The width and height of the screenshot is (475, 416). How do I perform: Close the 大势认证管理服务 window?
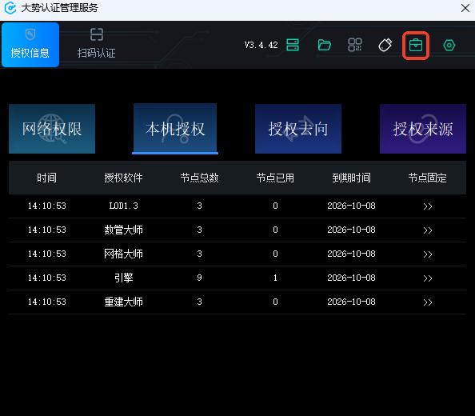[x=465, y=8]
